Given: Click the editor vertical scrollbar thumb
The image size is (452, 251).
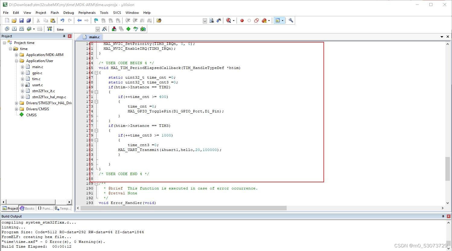Looking at the screenshot, I should [x=447, y=169].
